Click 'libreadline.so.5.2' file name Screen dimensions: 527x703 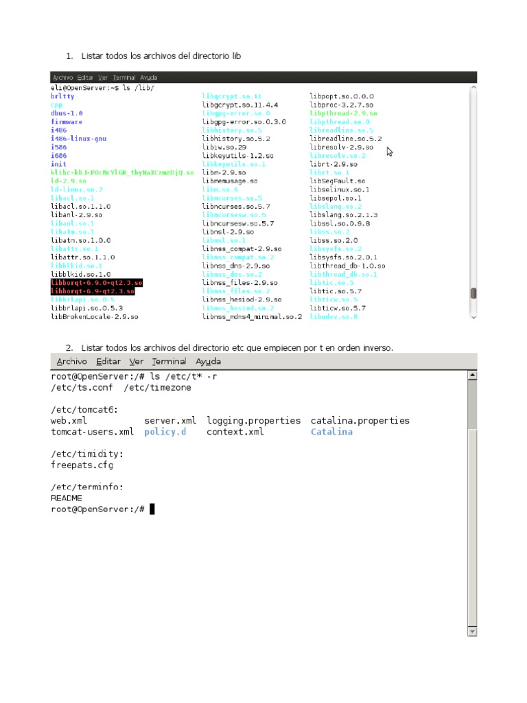[346, 139]
